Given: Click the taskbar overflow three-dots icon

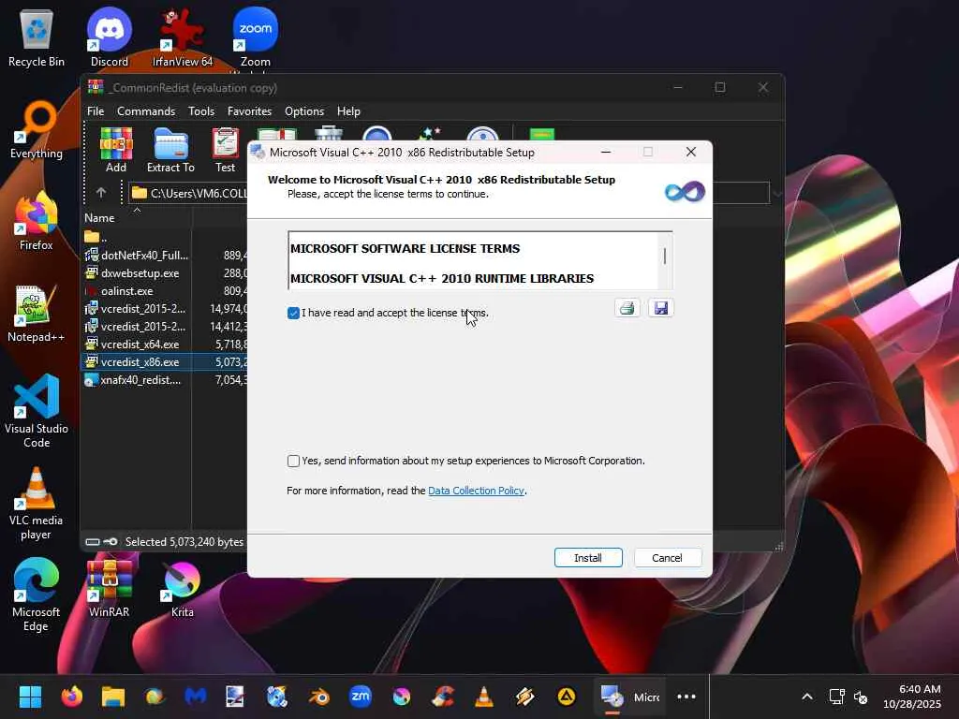Looking at the screenshot, I should click(686, 697).
